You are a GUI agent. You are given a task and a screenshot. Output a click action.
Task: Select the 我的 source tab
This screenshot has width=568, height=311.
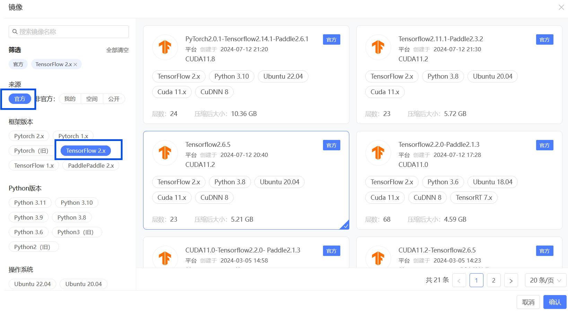tap(70, 99)
